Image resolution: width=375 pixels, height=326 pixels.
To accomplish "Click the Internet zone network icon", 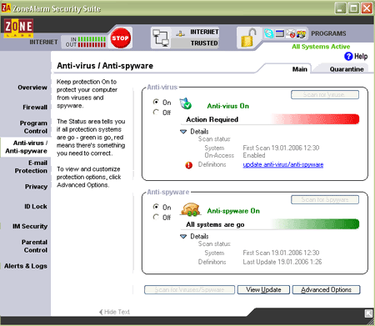I will pos(181,34).
